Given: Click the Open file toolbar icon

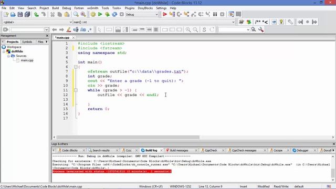Looking at the screenshot, I should (x=13, y=14).
